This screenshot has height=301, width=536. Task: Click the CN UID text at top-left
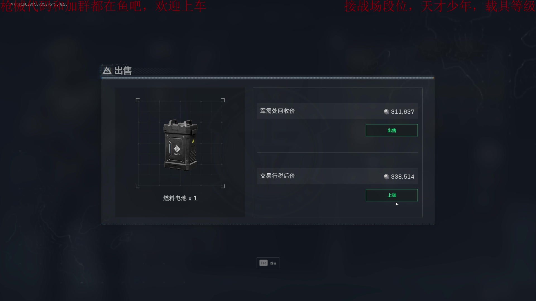coord(38,4)
